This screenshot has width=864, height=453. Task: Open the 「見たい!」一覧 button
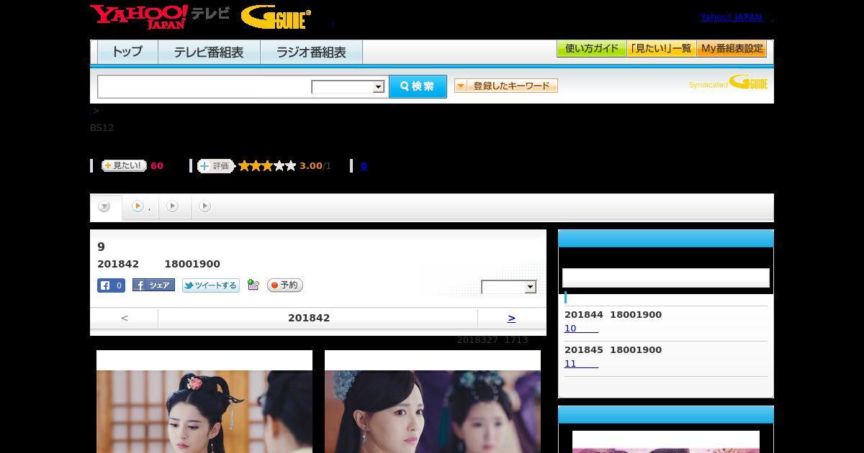click(662, 49)
